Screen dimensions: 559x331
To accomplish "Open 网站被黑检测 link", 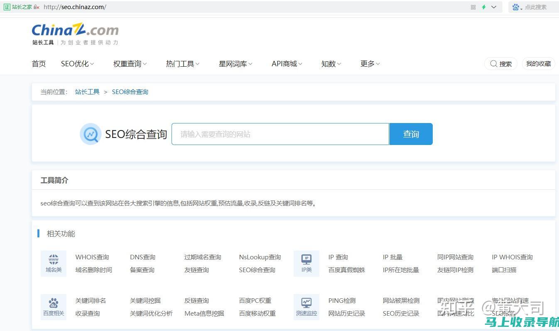I will click(401, 301).
